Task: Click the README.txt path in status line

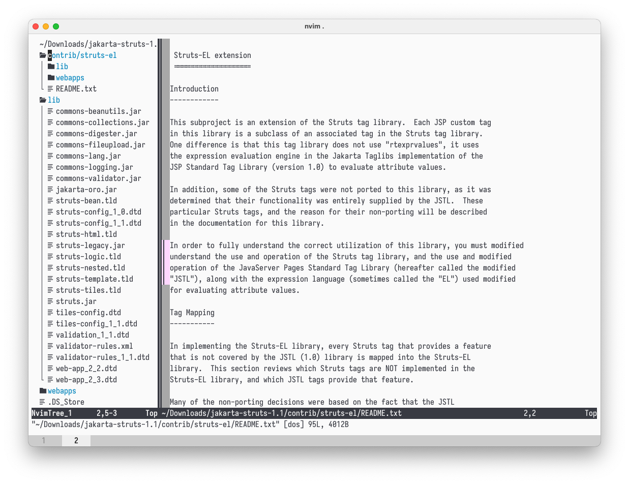Action: click(x=282, y=413)
